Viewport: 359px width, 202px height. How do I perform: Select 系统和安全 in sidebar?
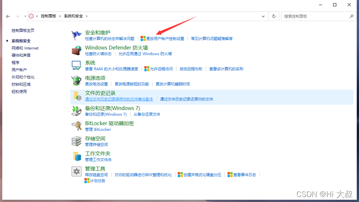21,41
